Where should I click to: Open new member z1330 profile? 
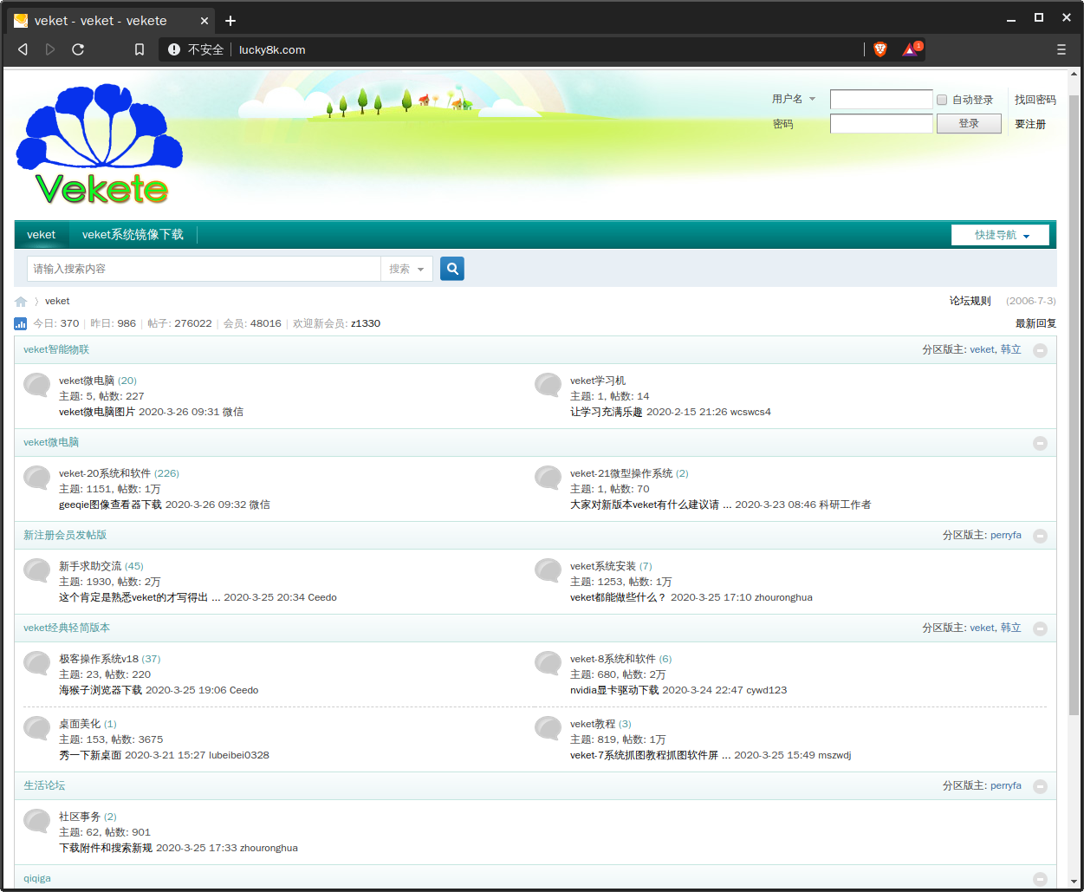pos(366,323)
